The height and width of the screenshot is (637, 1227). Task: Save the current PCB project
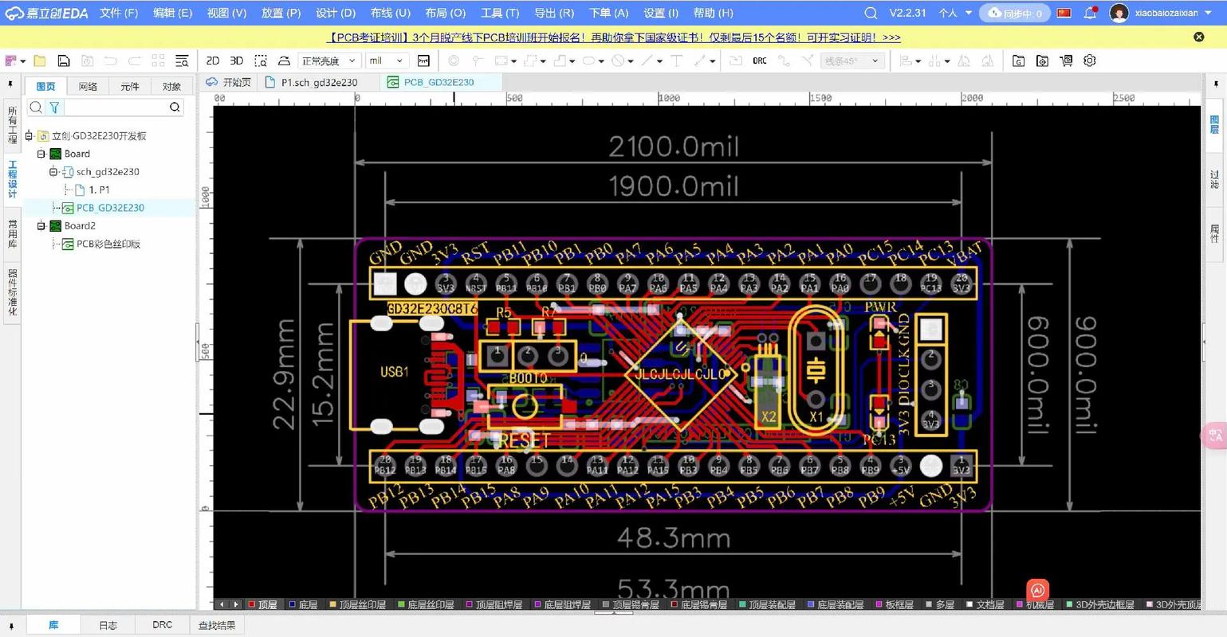coord(63,61)
